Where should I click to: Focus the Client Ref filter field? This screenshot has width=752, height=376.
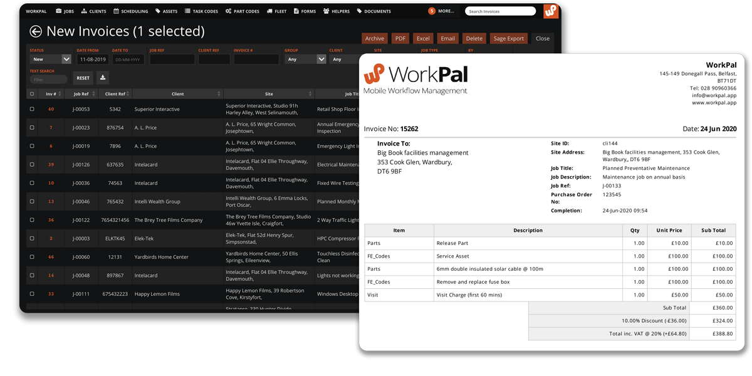coord(214,59)
